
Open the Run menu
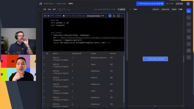(49, 9)
